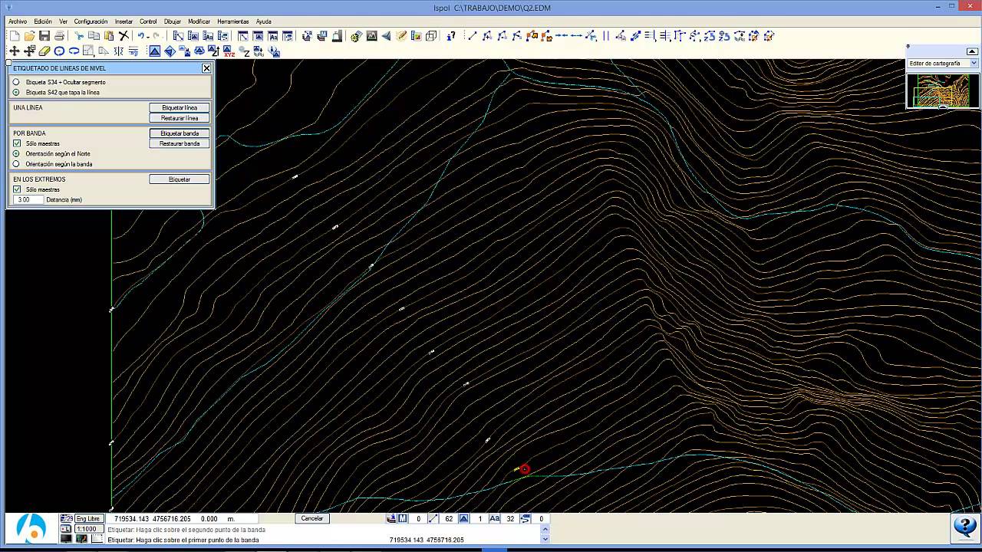Open the Insertar menu

tap(124, 21)
